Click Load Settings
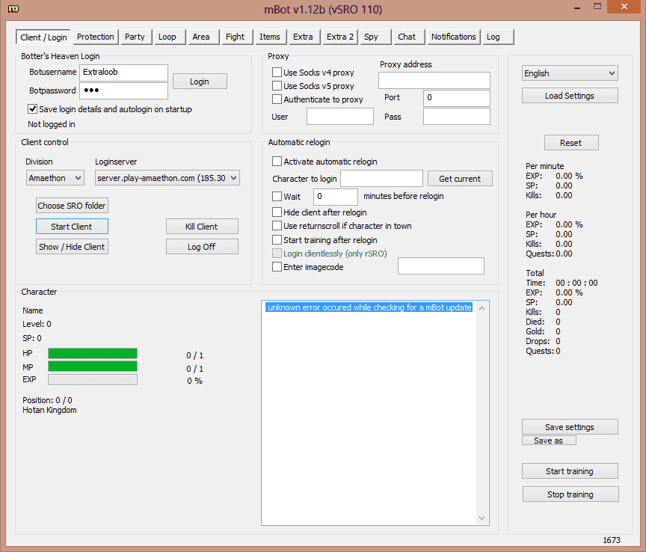This screenshot has height=552, width=646. coord(570,96)
